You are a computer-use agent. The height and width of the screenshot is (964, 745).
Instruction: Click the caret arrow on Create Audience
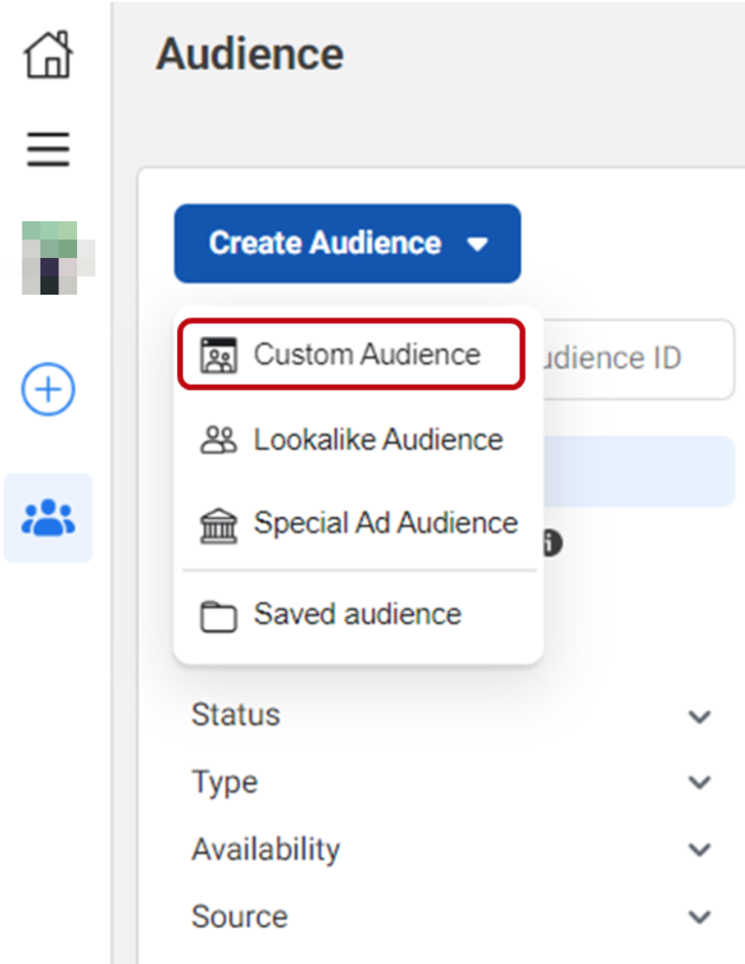point(478,245)
